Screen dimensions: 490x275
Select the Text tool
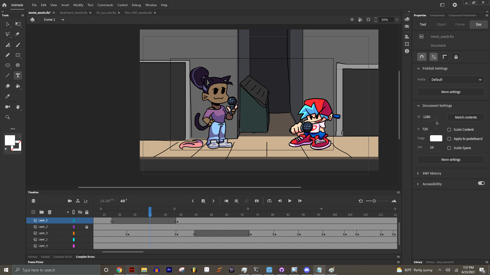click(x=18, y=75)
